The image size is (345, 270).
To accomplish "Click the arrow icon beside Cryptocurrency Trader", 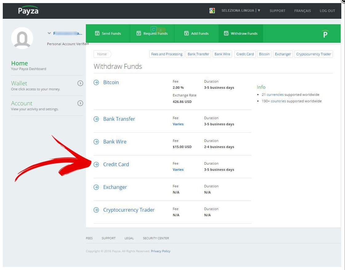I will pos(96,210).
